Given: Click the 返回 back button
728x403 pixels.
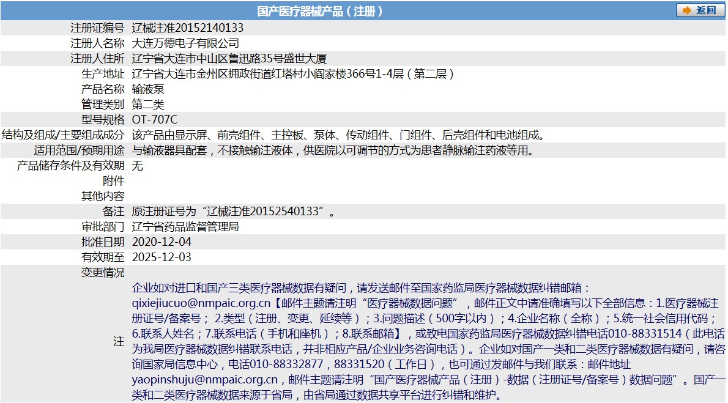Looking at the screenshot, I should (x=700, y=10).
